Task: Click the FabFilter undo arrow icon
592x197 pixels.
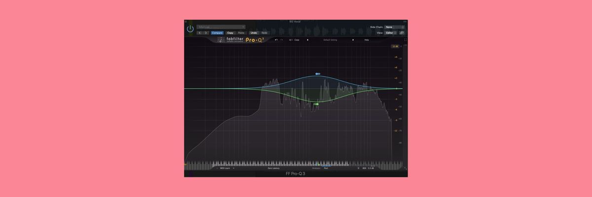Action: click(x=276, y=40)
